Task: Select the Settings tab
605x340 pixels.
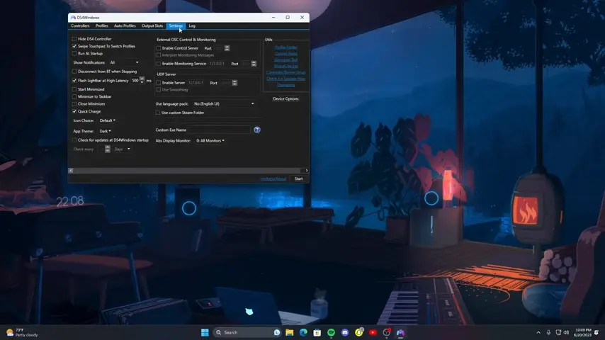Action: pyautogui.click(x=176, y=26)
